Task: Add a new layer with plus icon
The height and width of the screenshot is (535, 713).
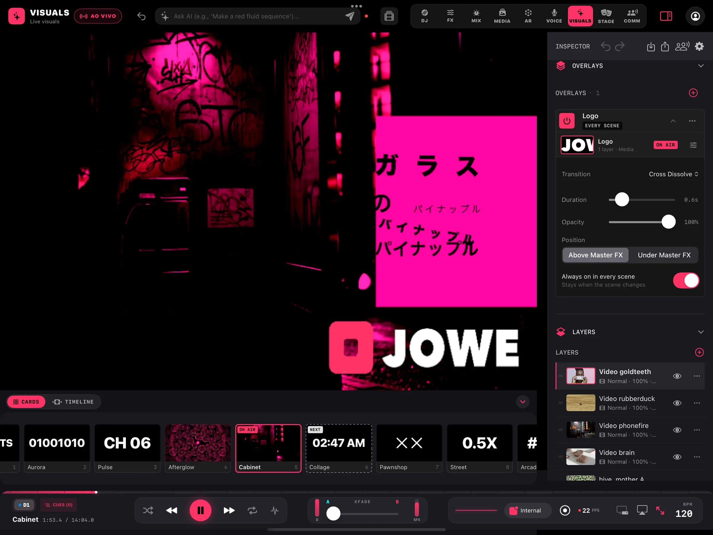Action: [x=699, y=352]
